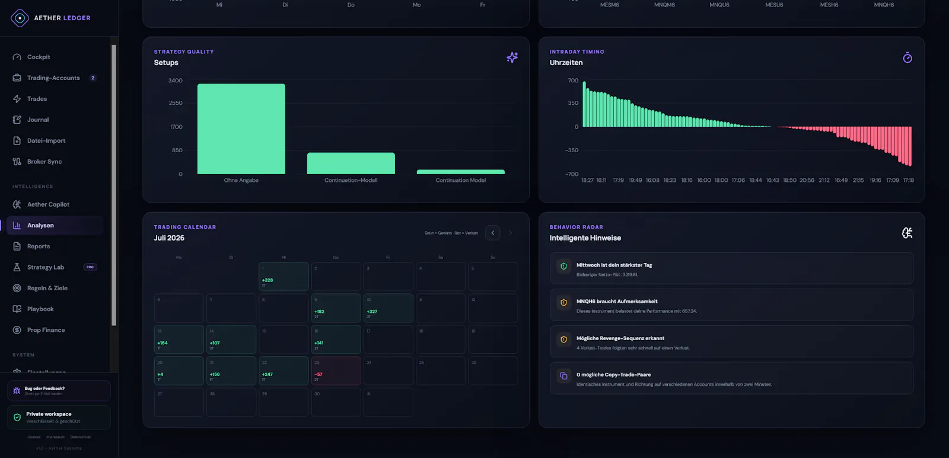Click the Trading-Accounts badge showing 2

(93, 78)
